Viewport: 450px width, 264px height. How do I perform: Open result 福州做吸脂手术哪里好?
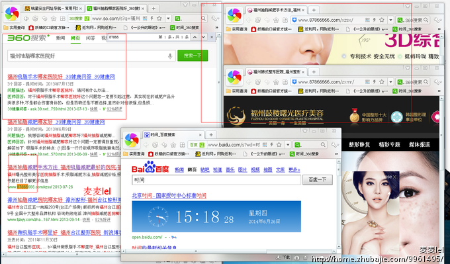[x=64, y=232]
